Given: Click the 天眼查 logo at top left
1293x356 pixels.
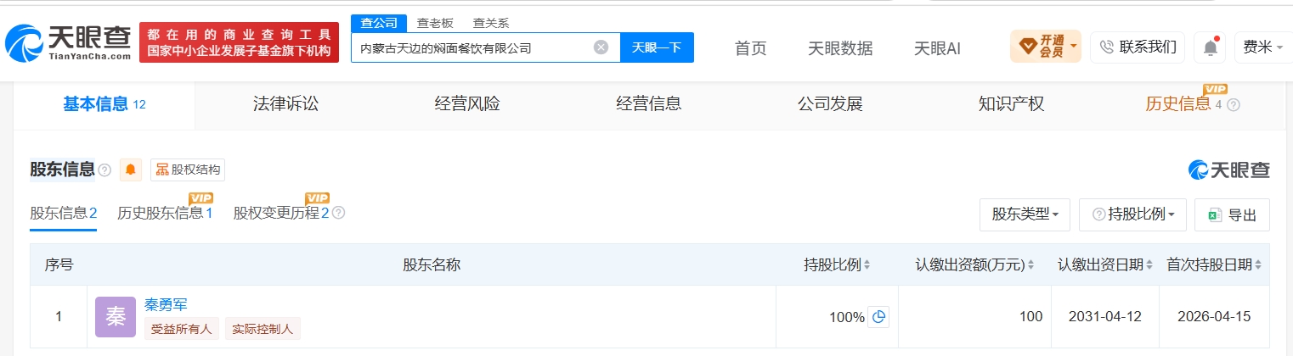Looking at the screenshot, I should (x=68, y=42).
